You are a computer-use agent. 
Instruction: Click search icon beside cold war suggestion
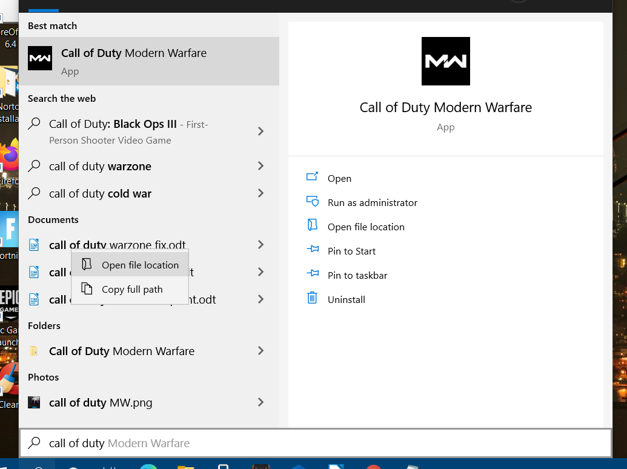coord(35,193)
